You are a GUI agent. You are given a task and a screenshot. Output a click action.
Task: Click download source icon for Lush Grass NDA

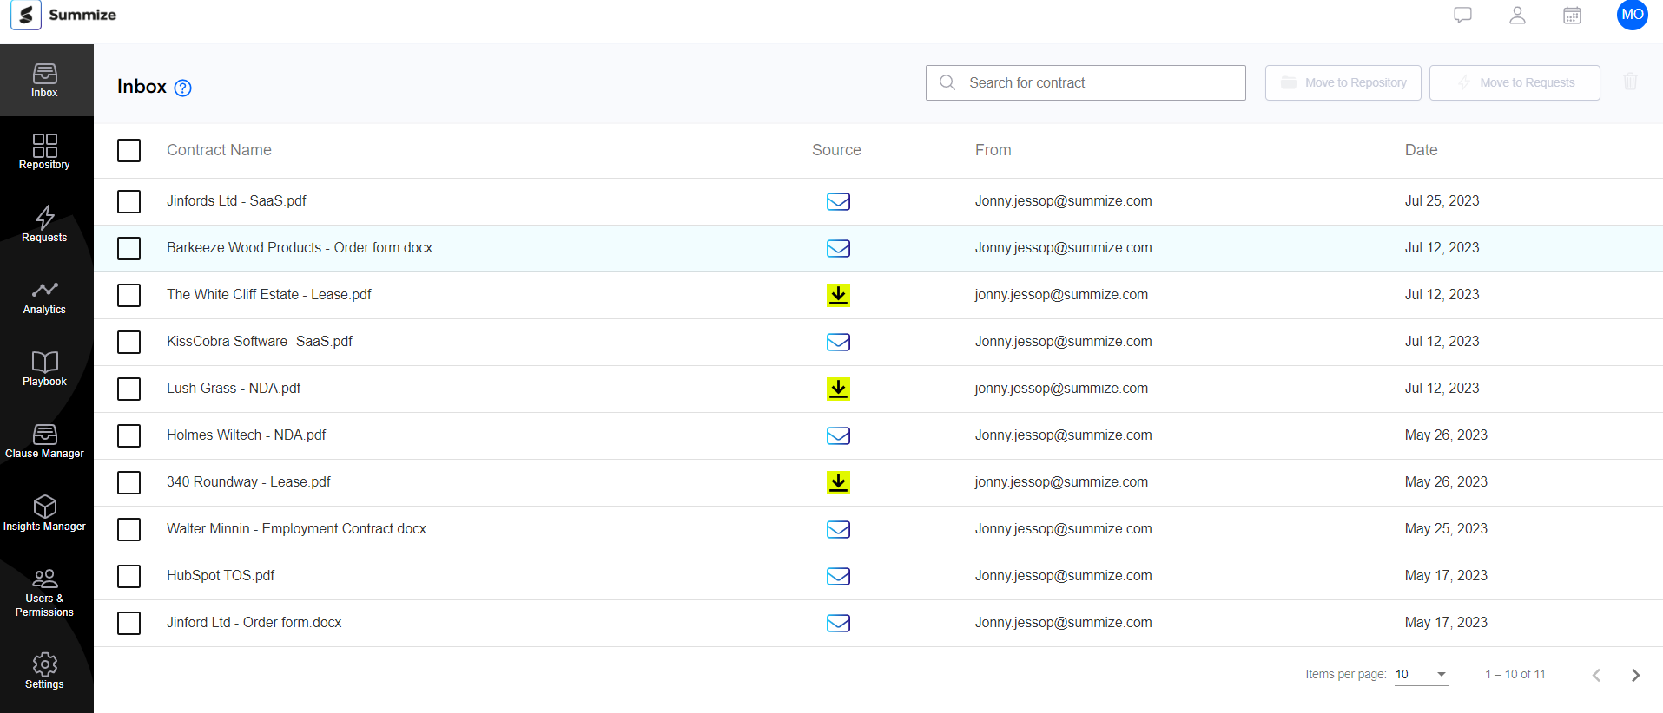pyautogui.click(x=838, y=389)
